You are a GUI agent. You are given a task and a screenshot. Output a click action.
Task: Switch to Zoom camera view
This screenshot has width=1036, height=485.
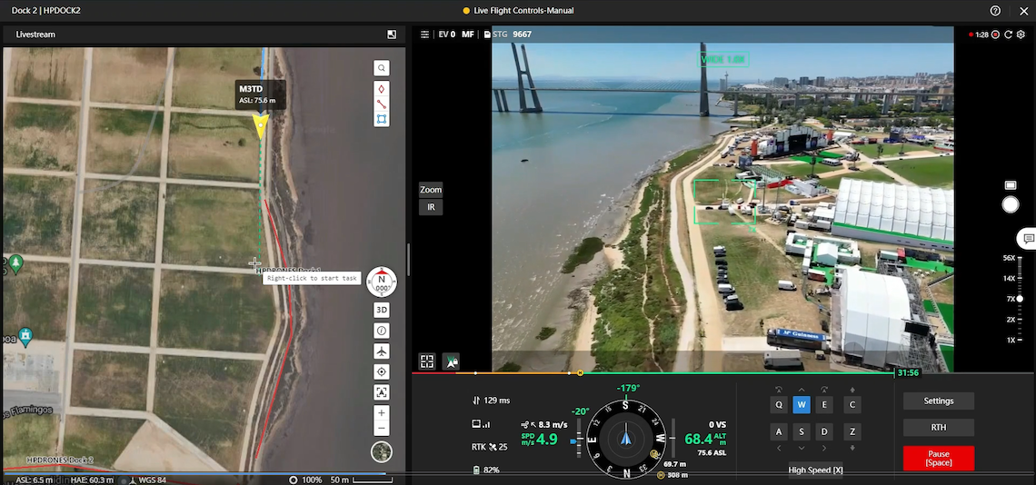tap(431, 190)
